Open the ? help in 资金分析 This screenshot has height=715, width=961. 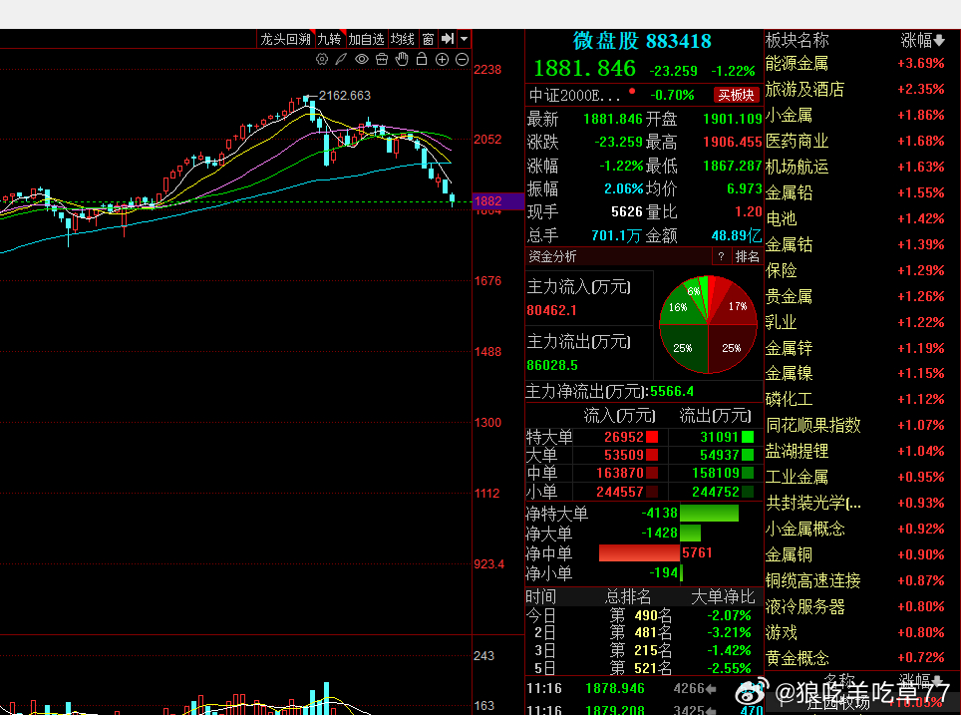(722, 257)
